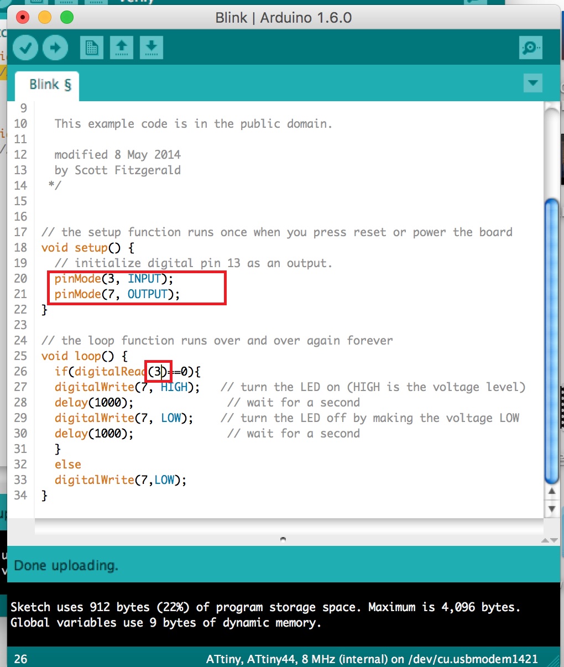Open a sketch with the Open icon
The width and height of the screenshot is (564, 667).
(122, 48)
